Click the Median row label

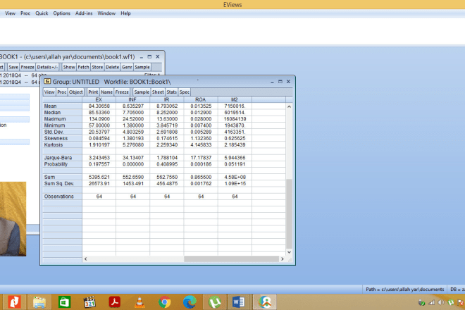tap(62, 113)
